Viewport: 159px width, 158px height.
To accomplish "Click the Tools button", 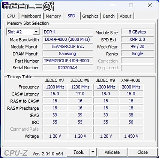I will coord(79,152).
